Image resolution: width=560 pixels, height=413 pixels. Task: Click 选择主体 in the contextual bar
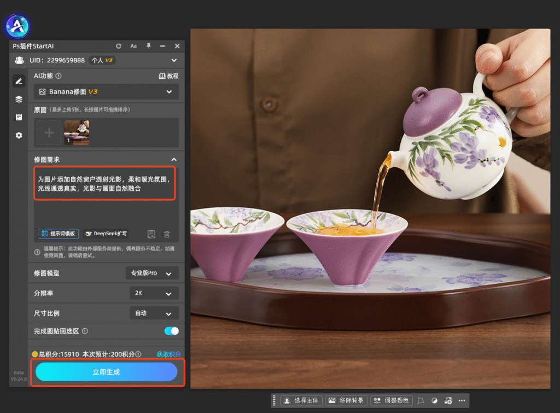click(301, 400)
